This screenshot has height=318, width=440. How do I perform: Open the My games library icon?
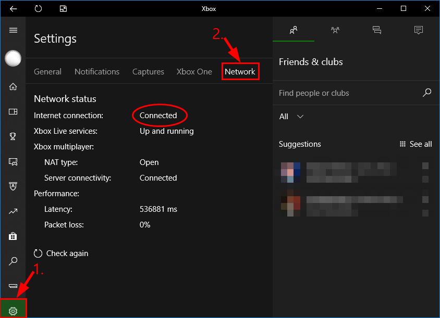[13, 111]
